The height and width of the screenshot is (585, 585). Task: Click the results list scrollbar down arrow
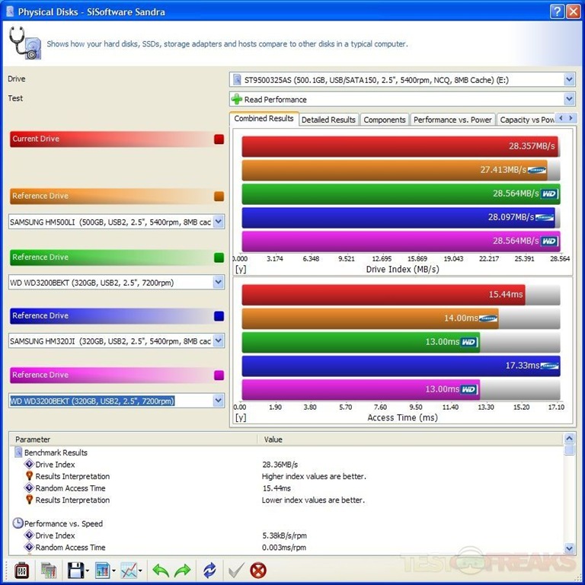tap(570, 548)
